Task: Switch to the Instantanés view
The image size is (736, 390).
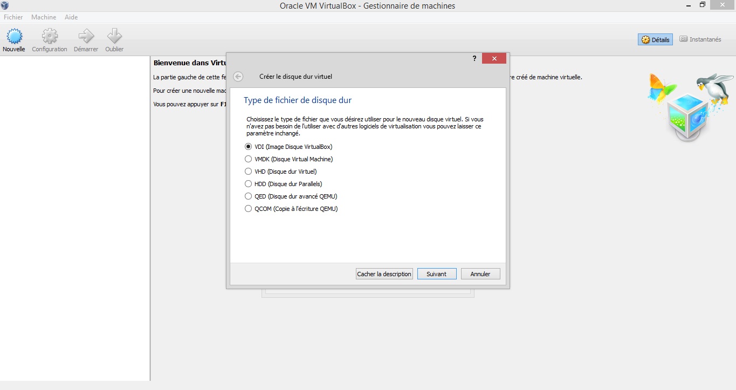Action: pos(700,39)
